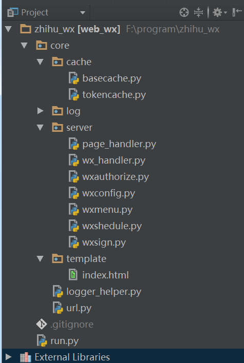Image resolution: width=244 pixels, height=363 pixels.
Task: Click git icon beside .gitignore
Action: pyautogui.click(x=42, y=325)
